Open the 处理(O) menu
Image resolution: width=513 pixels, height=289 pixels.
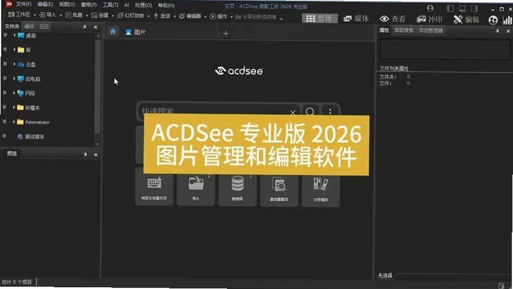[x=143, y=6]
